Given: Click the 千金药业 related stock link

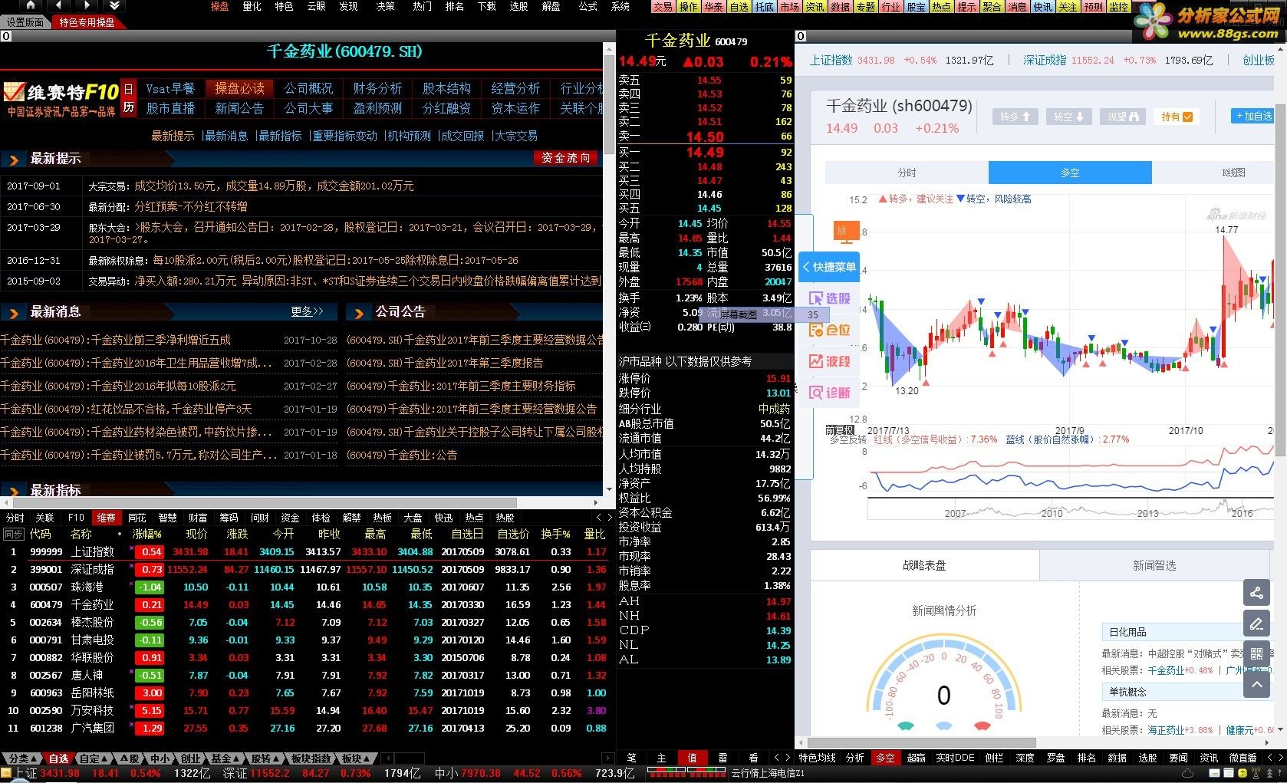Looking at the screenshot, I should point(1166,670).
